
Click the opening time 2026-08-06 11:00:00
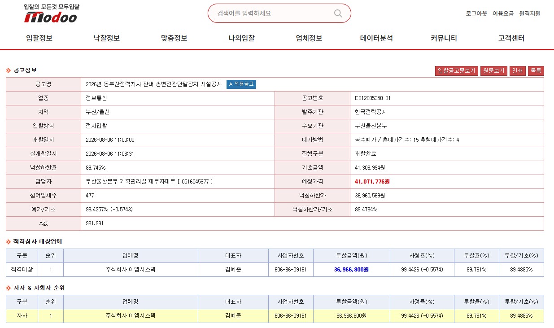click(110, 140)
